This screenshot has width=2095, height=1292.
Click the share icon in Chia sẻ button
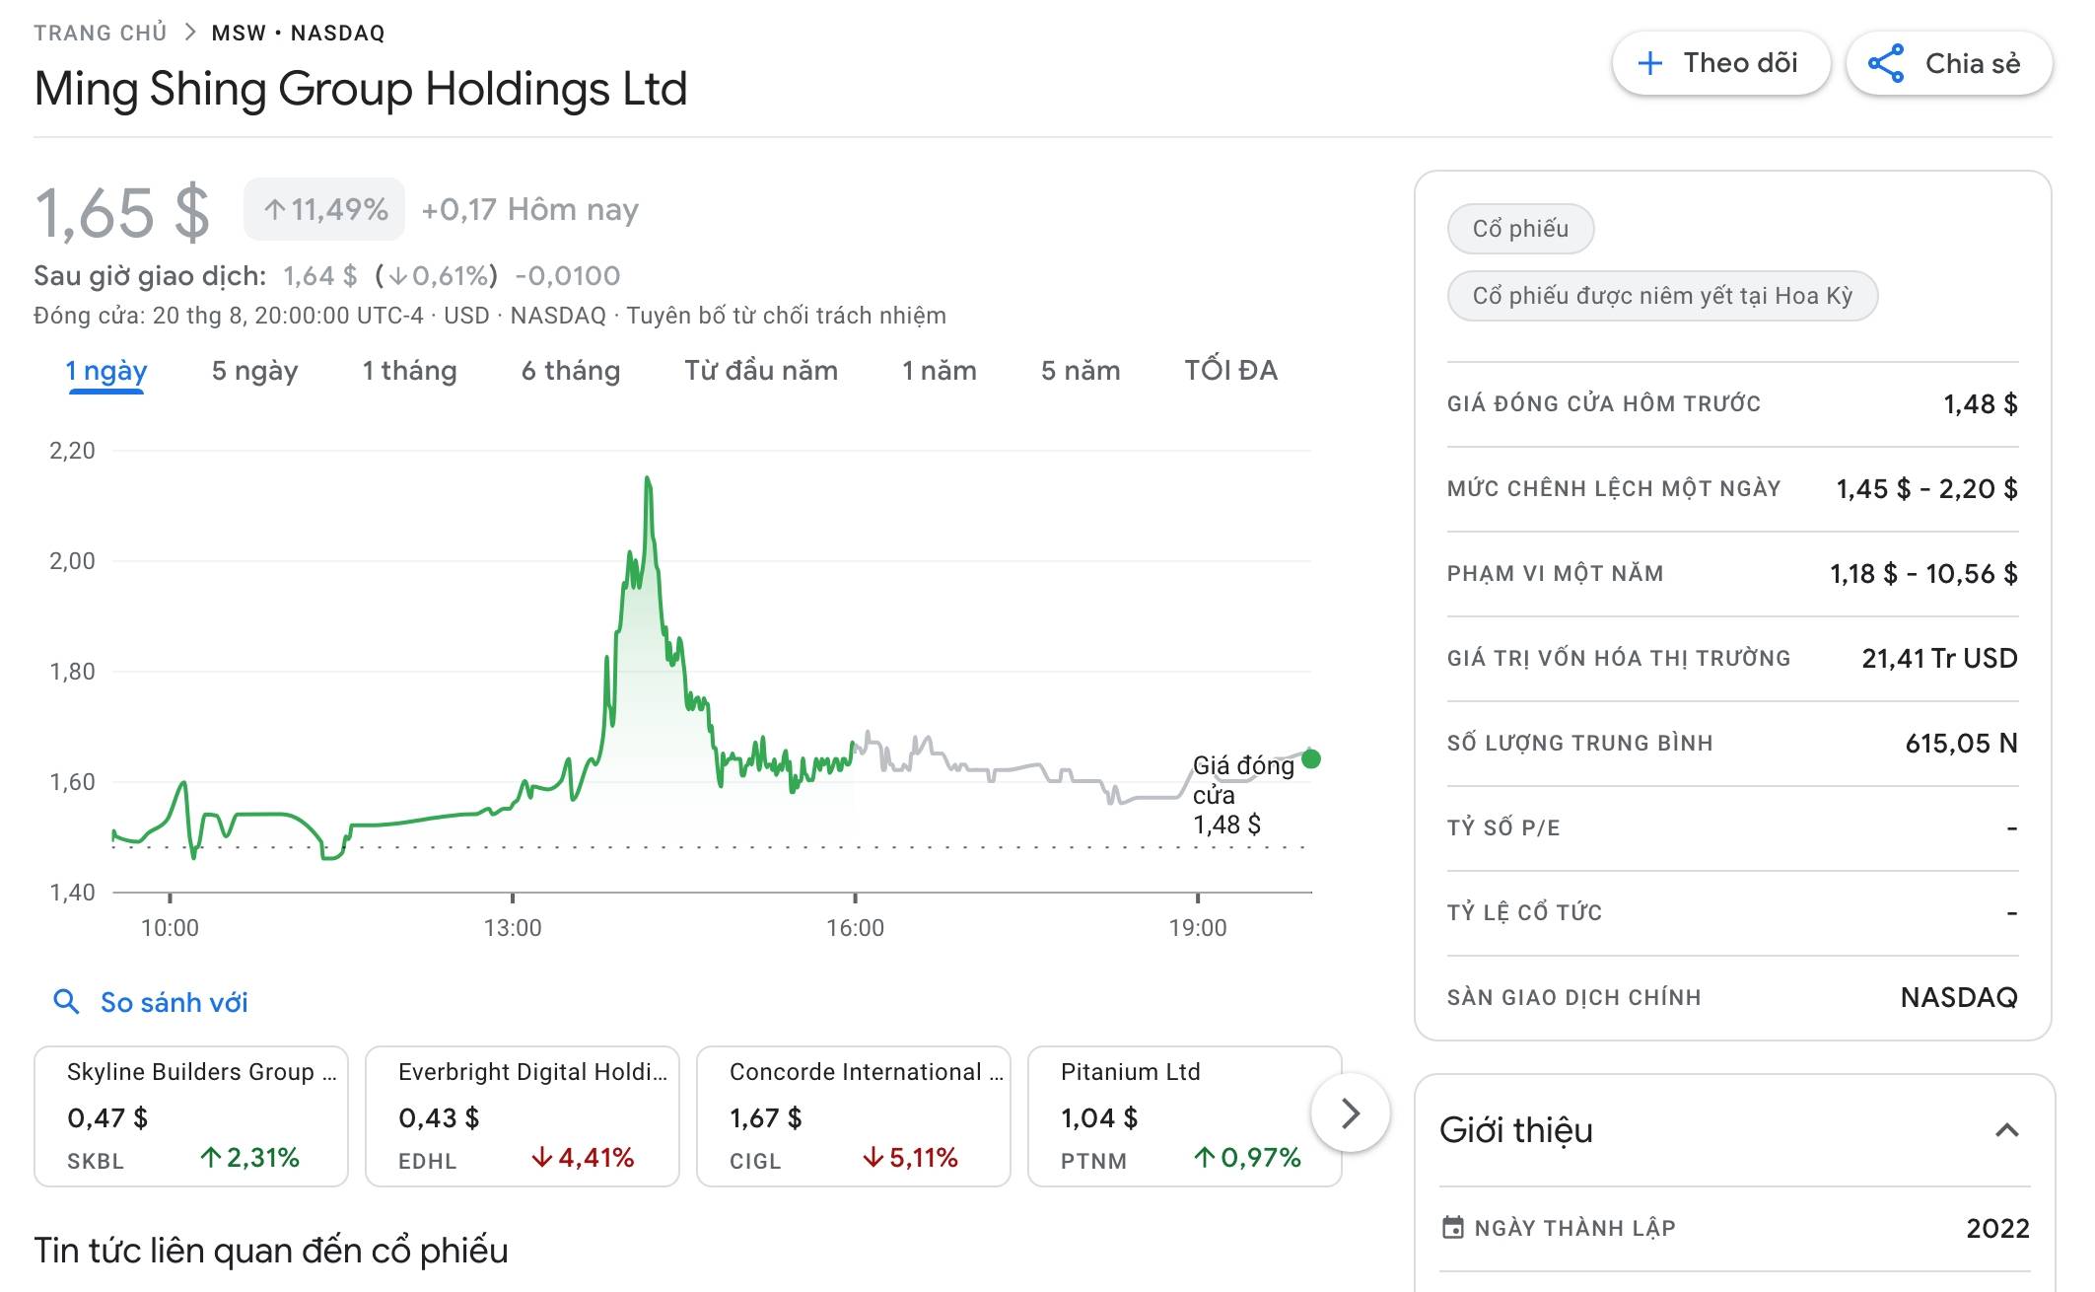tap(1886, 64)
